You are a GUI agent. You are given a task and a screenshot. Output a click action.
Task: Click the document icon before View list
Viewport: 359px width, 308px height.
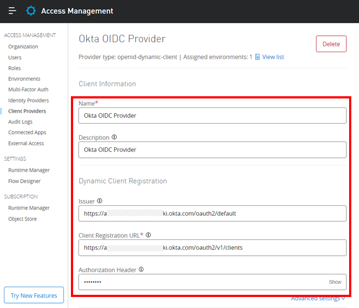pyautogui.click(x=257, y=57)
